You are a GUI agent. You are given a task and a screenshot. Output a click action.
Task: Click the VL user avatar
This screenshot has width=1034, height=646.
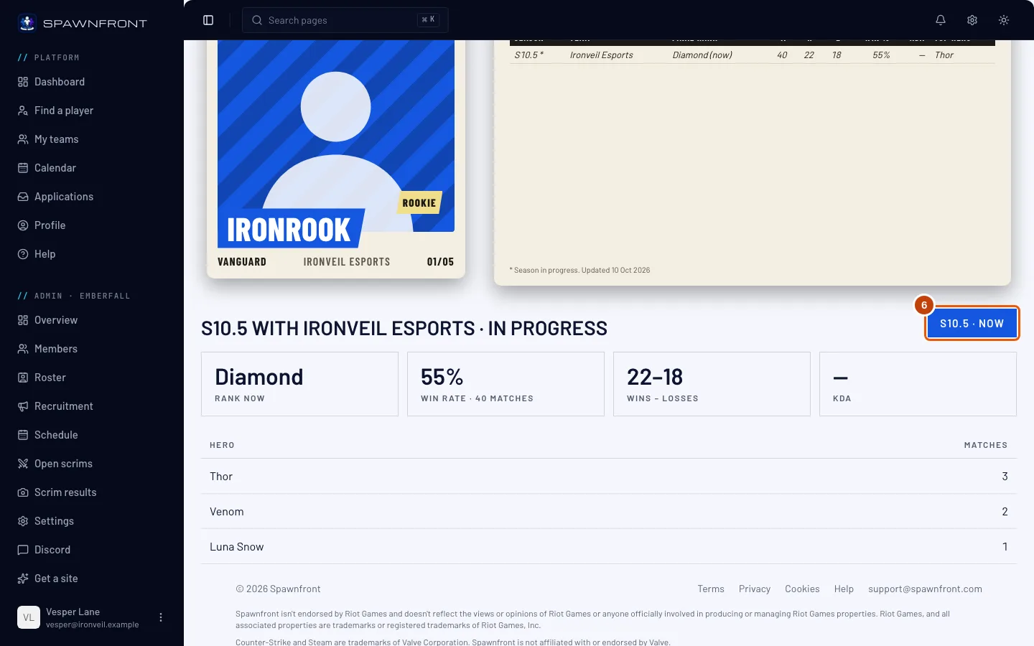[x=29, y=617]
